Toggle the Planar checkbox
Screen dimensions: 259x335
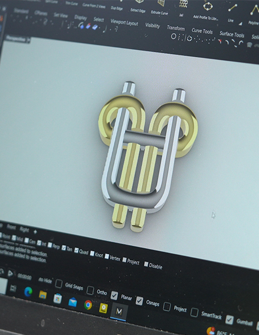pyautogui.click(x=114, y=295)
